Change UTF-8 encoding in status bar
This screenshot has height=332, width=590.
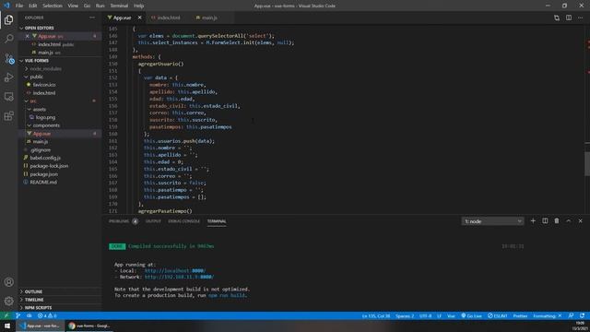click(x=425, y=315)
